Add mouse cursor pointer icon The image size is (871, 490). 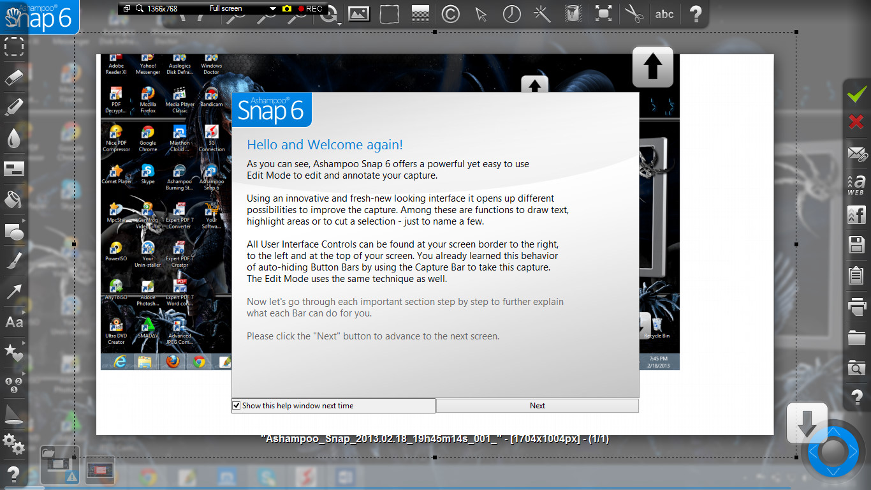tap(481, 13)
